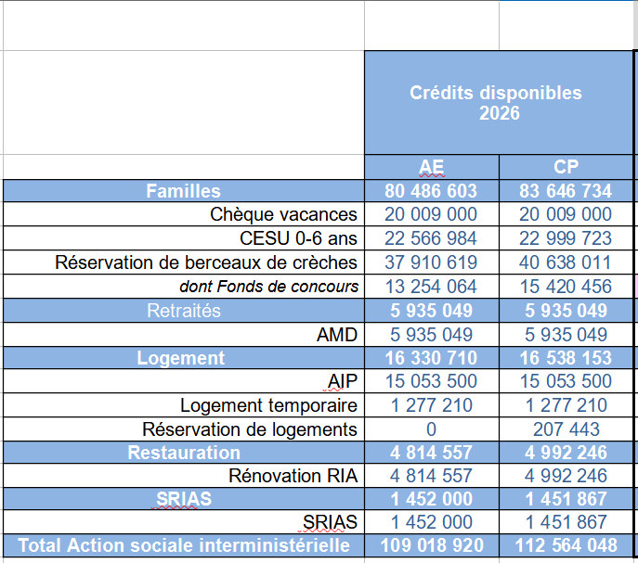This screenshot has width=638, height=563.
Task: Select the AMD row label cell
Action: (337, 335)
